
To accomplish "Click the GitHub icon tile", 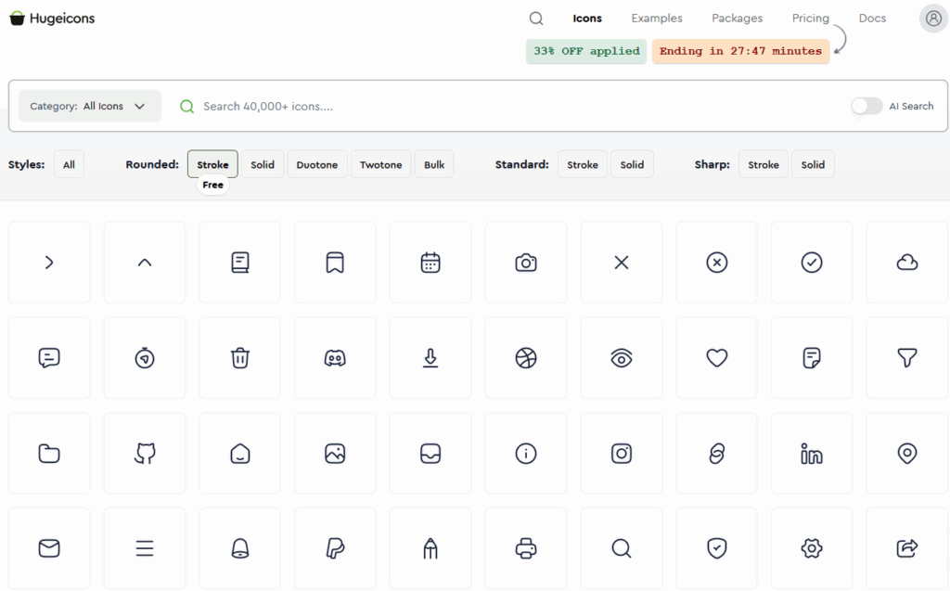I will click(145, 453).
